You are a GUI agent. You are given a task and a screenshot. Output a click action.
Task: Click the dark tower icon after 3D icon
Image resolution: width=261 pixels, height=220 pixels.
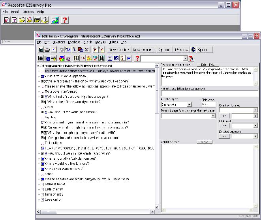pyautogui.click(x=101, y=58)
